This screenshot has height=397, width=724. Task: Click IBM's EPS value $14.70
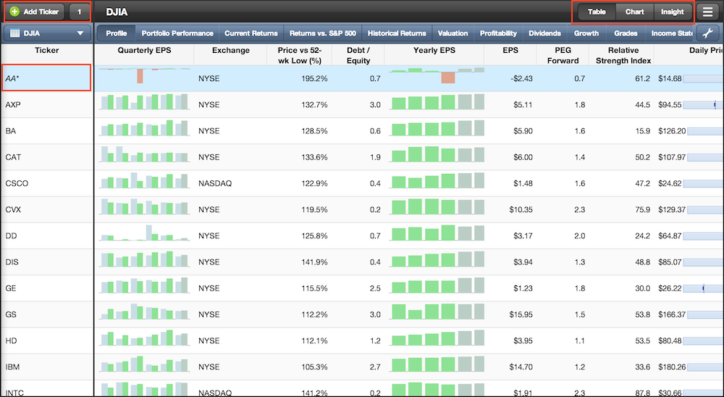(521, 367)
